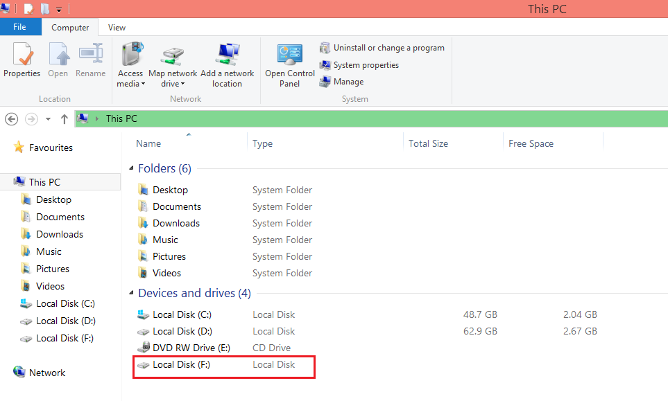
Task: Sort by the Total Size column header
Action: click(x=428, y=144)
